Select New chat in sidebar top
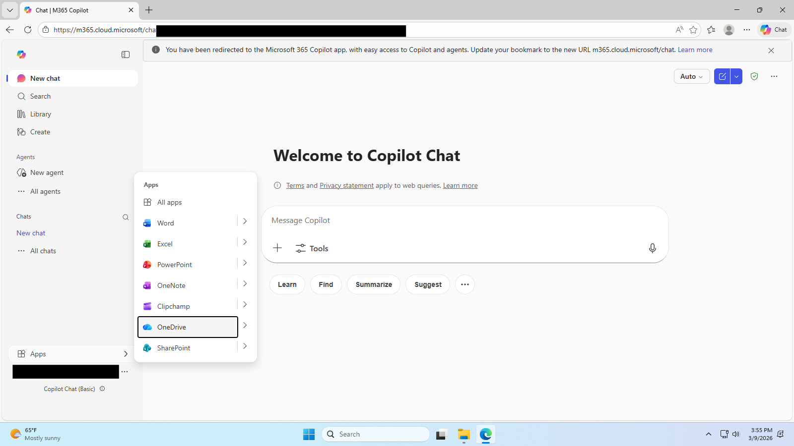This screenshot has height=446, width=794. click(73, 78)
